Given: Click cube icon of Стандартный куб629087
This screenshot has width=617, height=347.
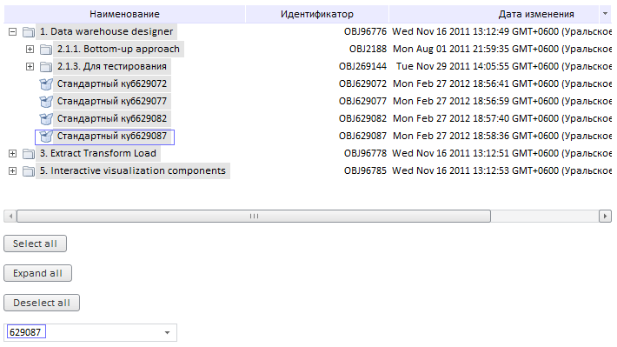Looking at the screenshot, I should pyautogui.click(x=46, y=137).
